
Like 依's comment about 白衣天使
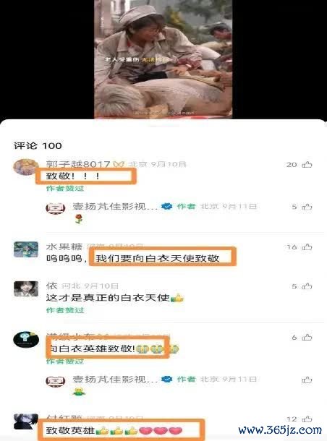tap(307, 286)
